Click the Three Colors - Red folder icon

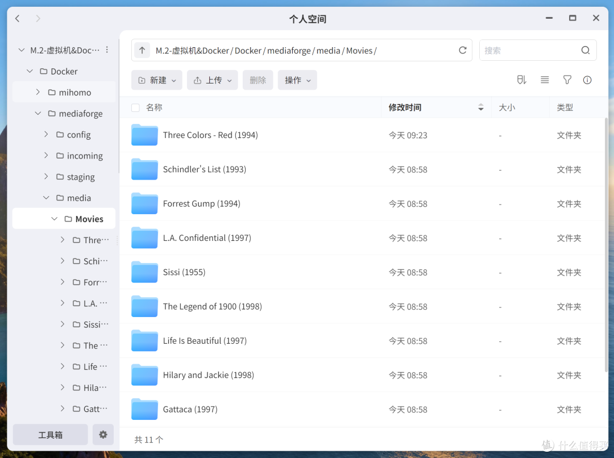coord(144,135)
